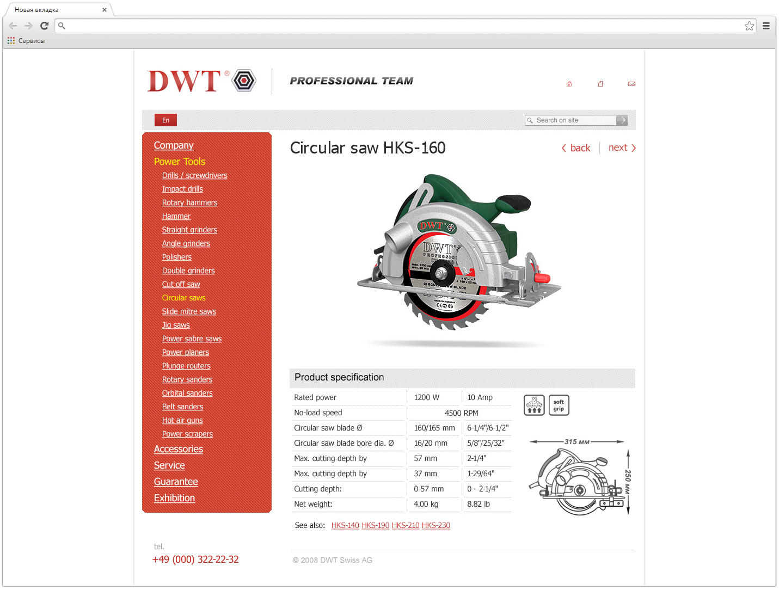Select the 1200 W rated power value
Viewport: 779px width, 590px height.
click(427, 397)
